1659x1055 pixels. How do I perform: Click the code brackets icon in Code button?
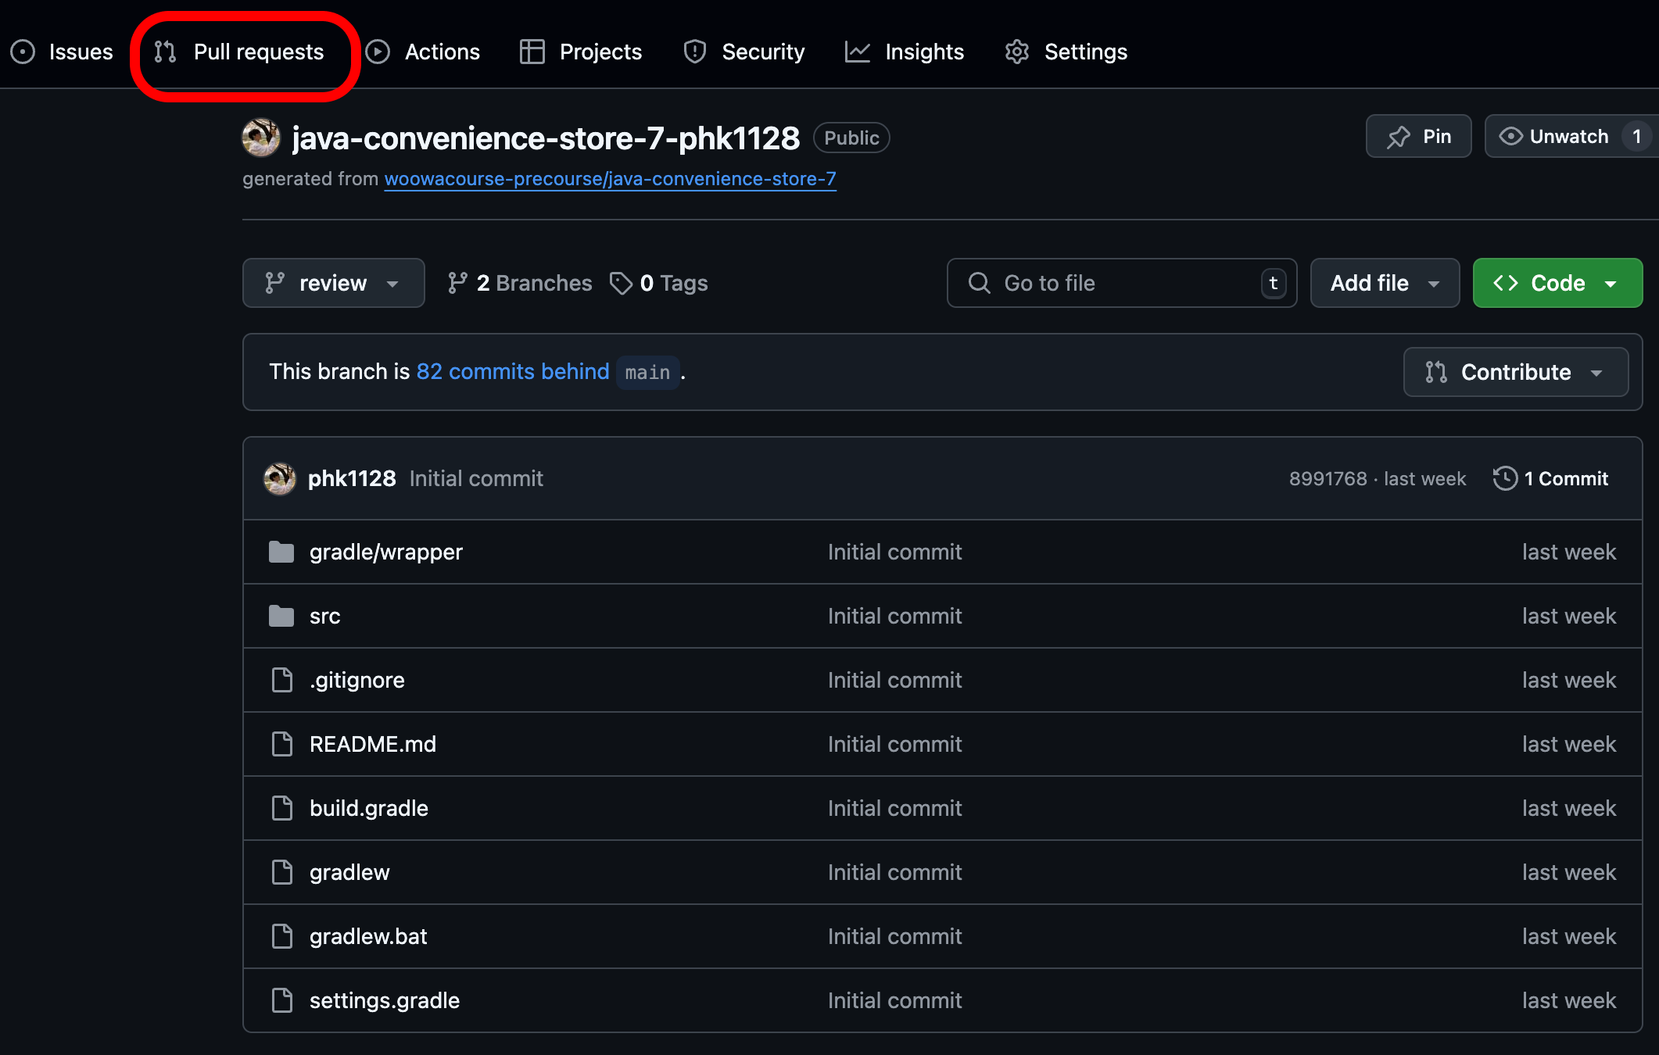(x=1506, y=283)
